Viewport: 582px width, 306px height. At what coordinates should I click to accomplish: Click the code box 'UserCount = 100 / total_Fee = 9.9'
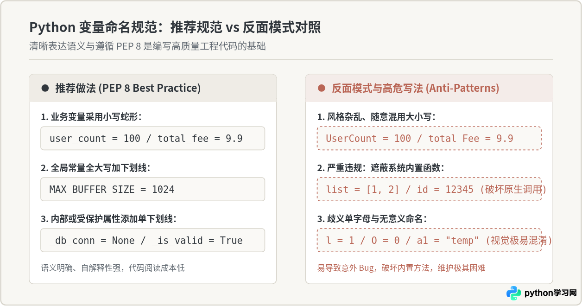[x=429, y=138]
